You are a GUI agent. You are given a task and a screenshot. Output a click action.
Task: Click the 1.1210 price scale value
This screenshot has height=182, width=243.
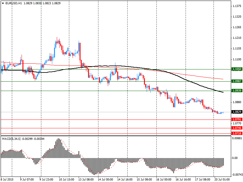coord(237,38)
